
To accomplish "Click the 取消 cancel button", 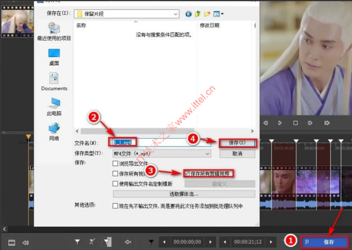I will point(237,154).
